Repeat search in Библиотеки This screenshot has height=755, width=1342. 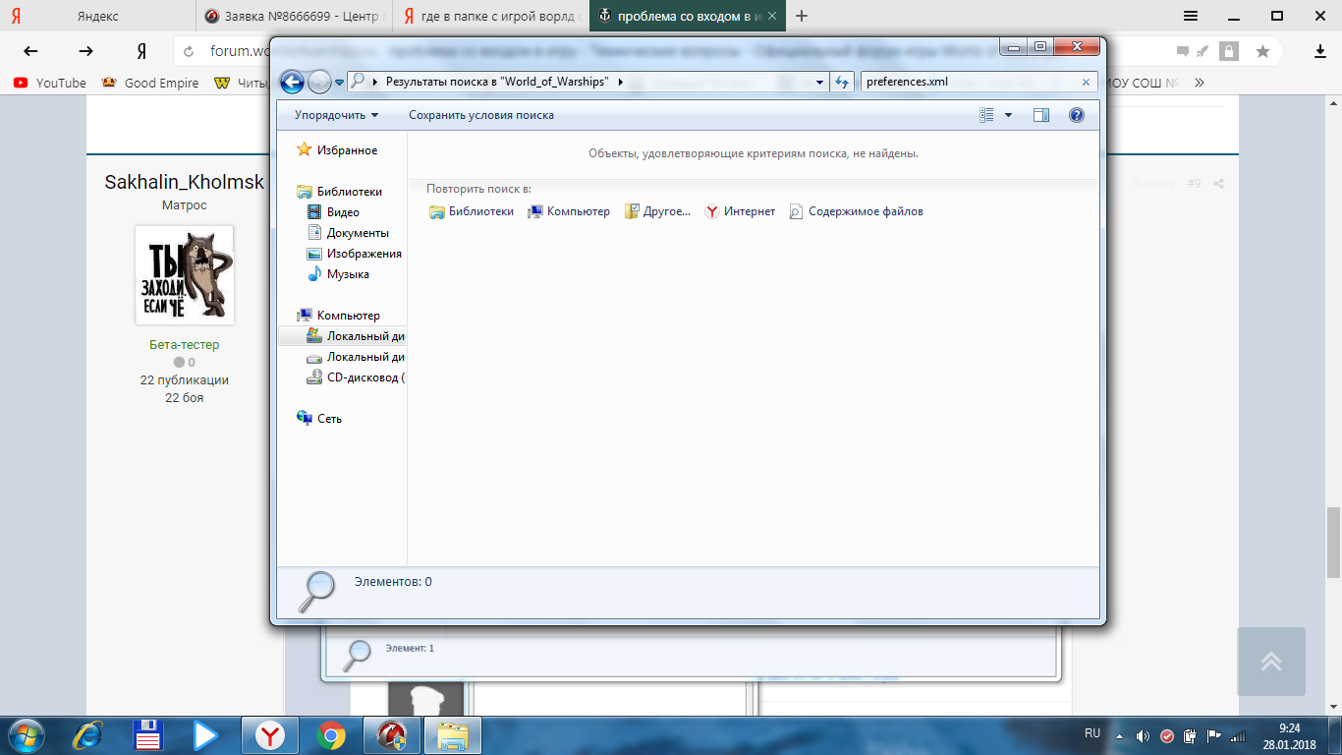pyautogui.click(x=472, y=211)
